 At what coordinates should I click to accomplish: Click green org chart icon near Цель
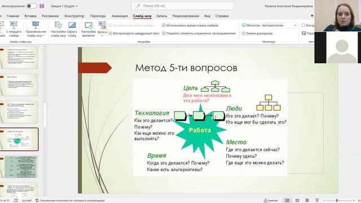point(215,86)
